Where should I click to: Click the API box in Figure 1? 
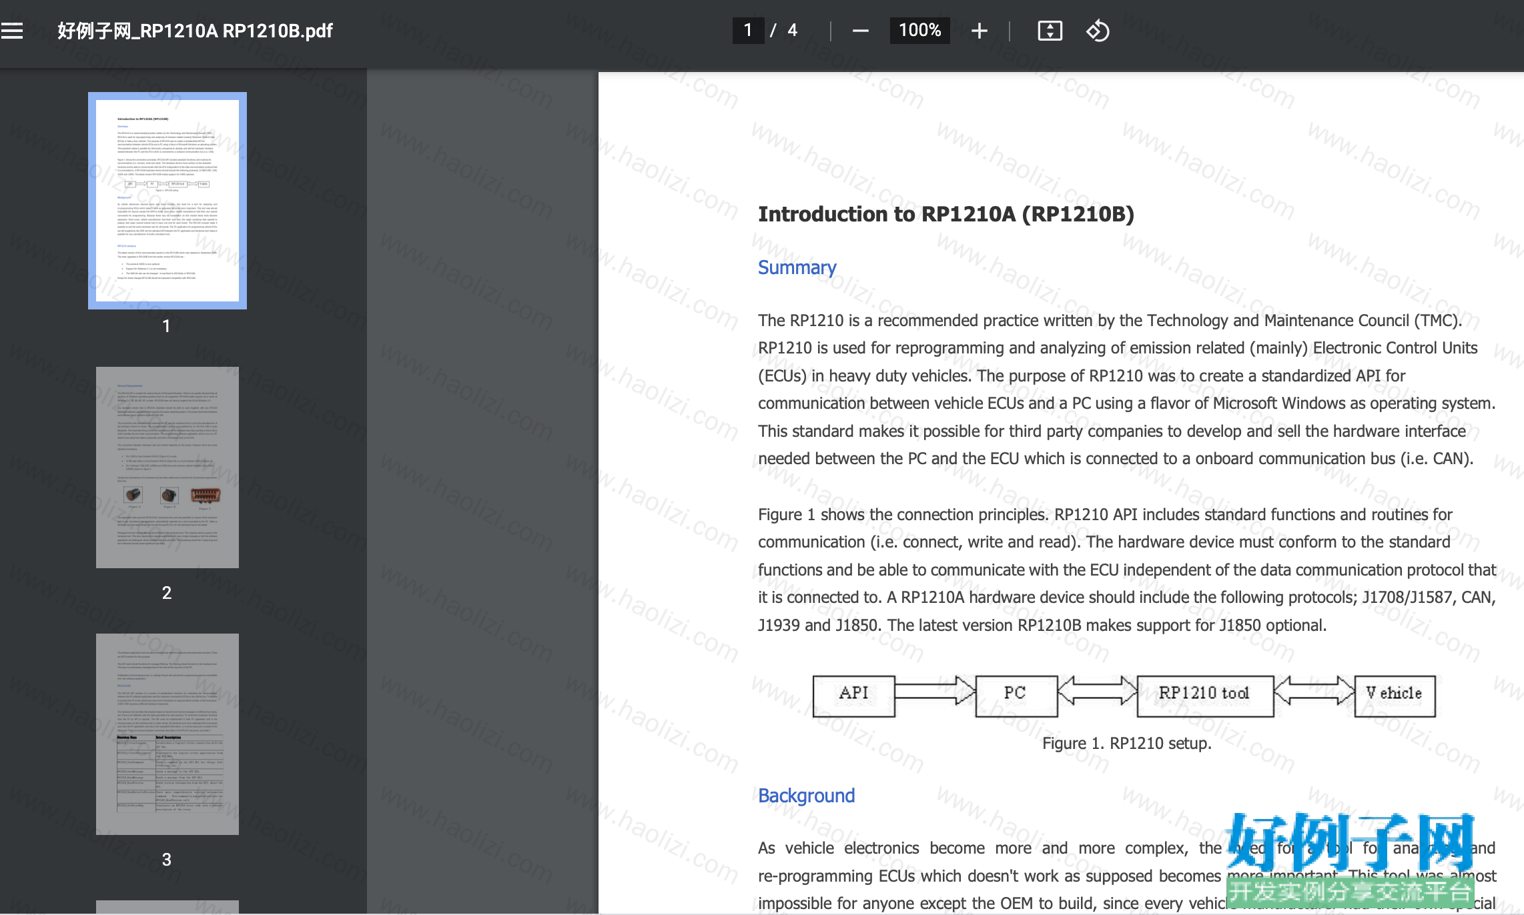coord(854,696)
